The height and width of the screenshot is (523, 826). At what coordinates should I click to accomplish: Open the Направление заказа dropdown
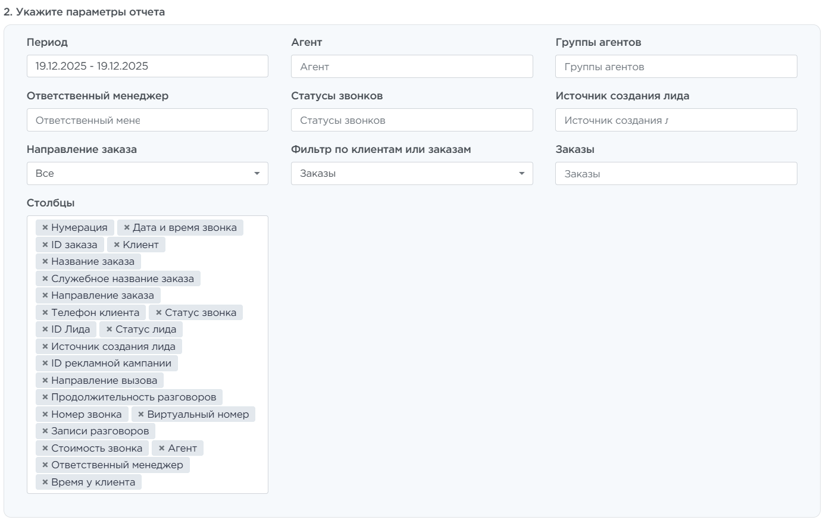[147, 174]
